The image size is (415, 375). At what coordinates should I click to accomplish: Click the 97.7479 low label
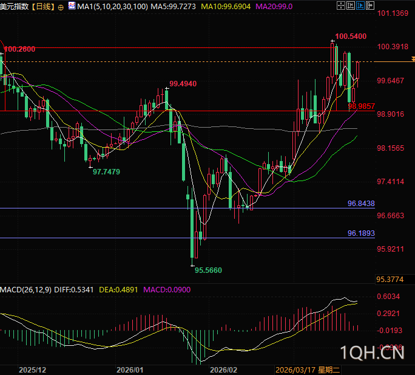[106, 172]
